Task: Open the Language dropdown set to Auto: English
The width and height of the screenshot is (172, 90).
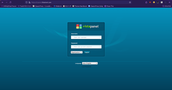Action: [90, 63]
